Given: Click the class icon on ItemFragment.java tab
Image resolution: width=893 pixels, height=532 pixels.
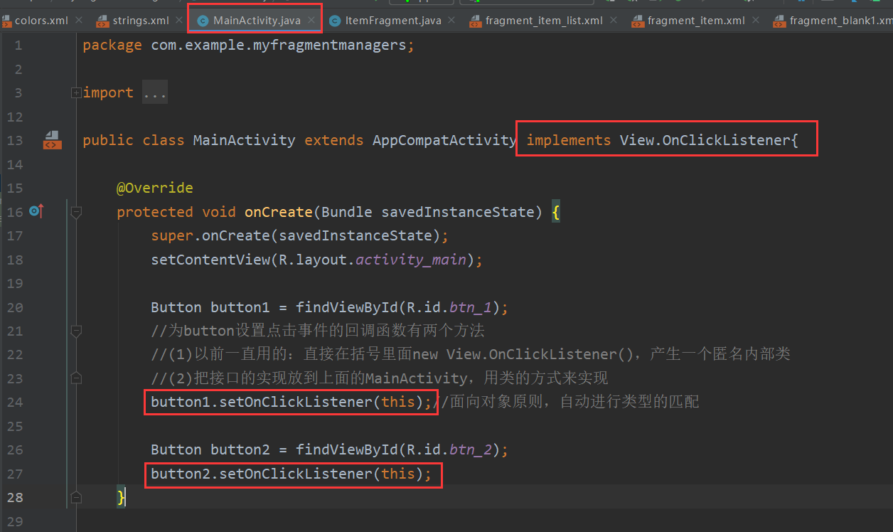Looking at the screenshot, I should [335, 21].
